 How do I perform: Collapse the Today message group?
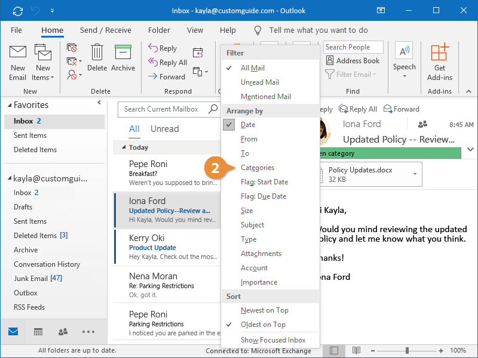pos(124,147)
